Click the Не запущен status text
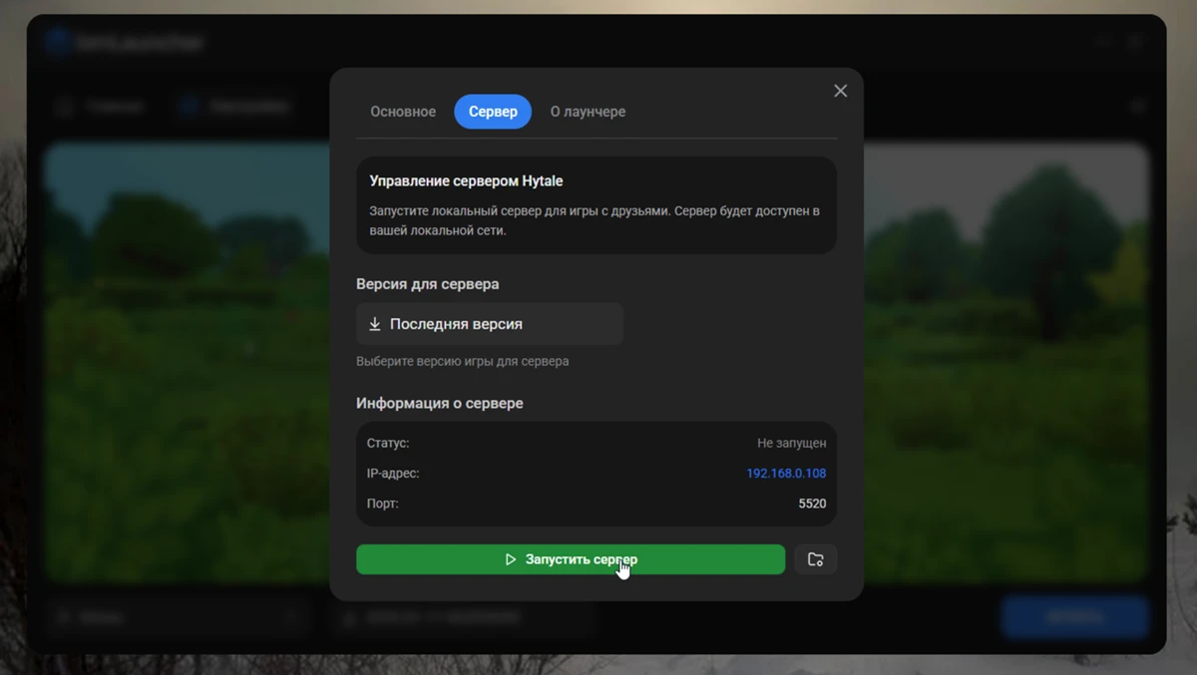1197x675 pixels. (791, 443)
